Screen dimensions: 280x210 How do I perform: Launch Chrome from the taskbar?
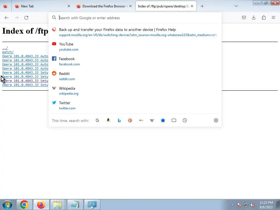pos(24,205)
